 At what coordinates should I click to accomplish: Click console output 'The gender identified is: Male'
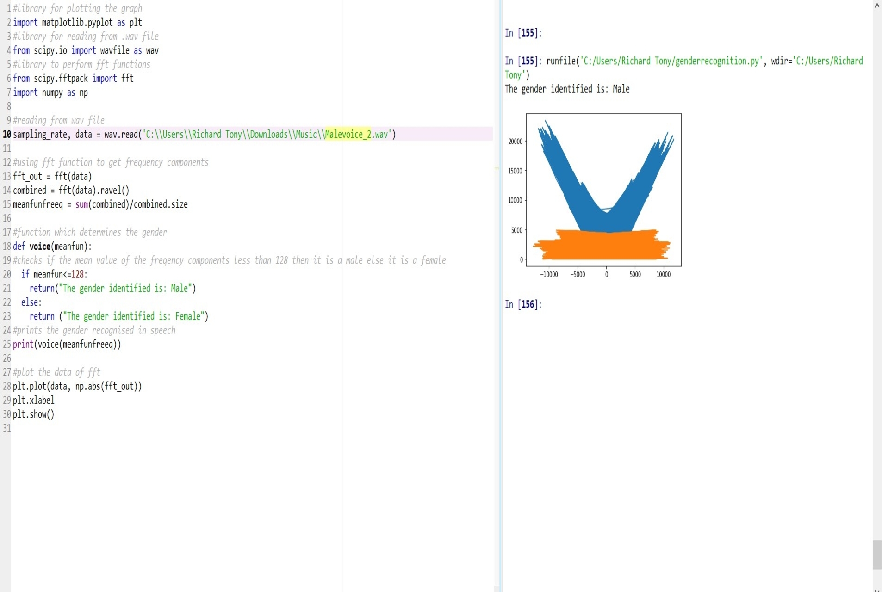567,89
